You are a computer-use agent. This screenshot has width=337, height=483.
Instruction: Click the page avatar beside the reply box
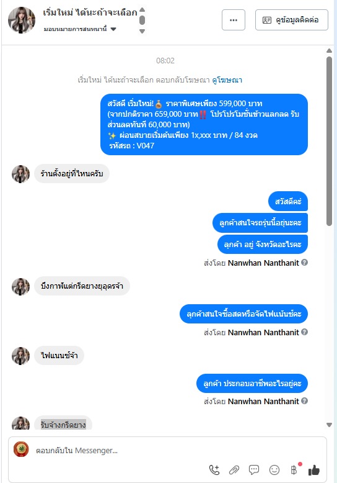pos(21,449)
